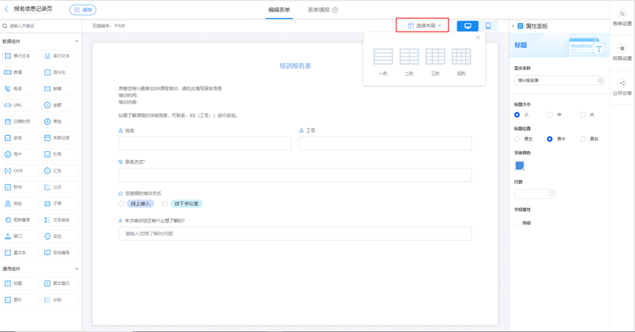Add the 定位 location component
Viewport: 635px width, 332px height.
60,237
